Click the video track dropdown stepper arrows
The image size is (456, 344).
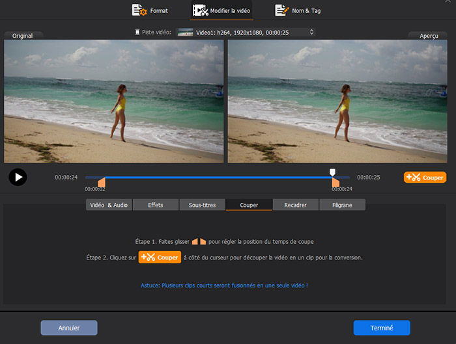pos(311,32)
